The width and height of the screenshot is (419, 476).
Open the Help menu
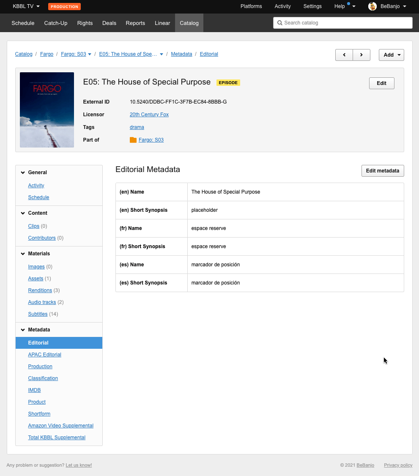pyautogui.click(x=345, y=6)
